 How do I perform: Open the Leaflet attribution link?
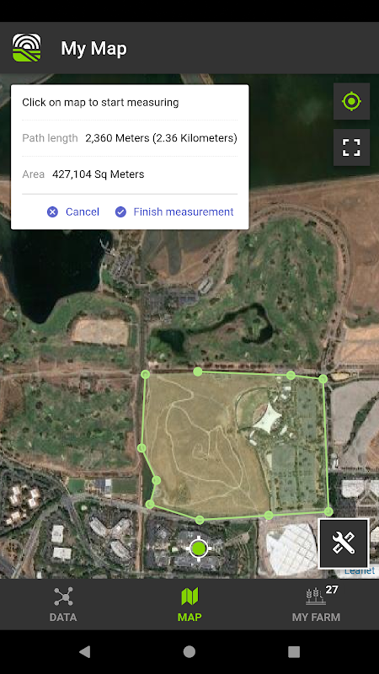pos(360,571)
